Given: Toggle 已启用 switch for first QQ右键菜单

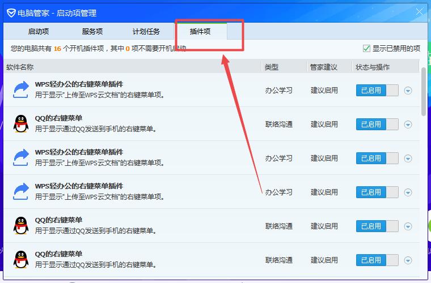Looking at the screenshot, I should pos(377,124).
